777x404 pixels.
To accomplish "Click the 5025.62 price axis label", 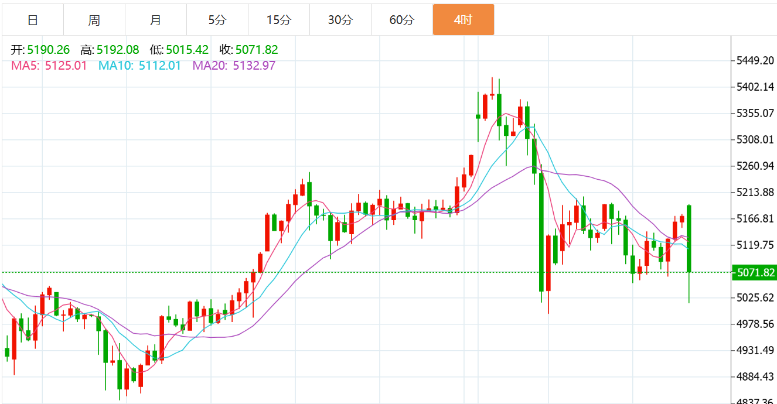I will (755, 297).
